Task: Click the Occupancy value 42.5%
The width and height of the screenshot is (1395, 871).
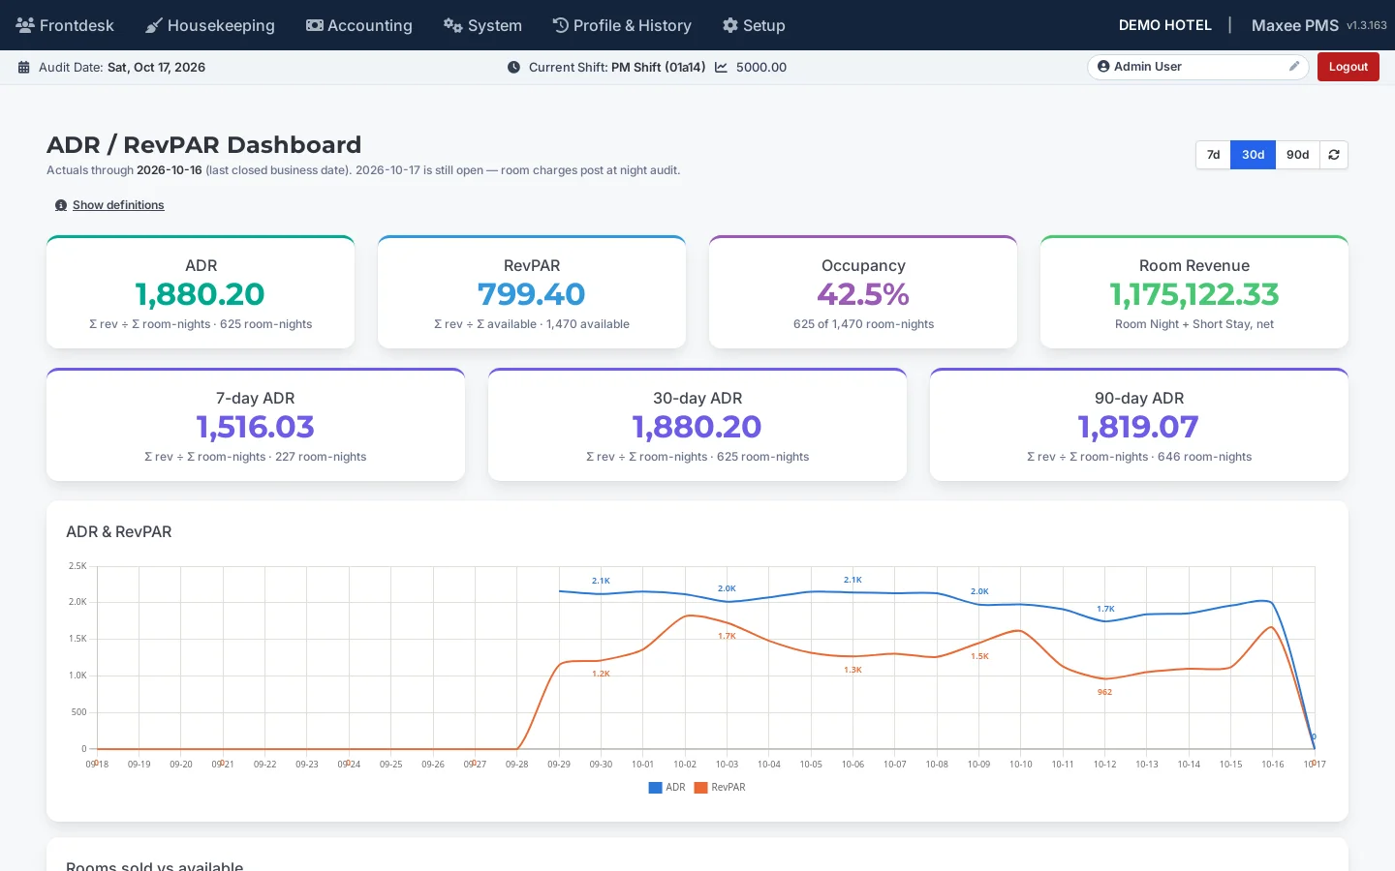Action: point(863,294)
